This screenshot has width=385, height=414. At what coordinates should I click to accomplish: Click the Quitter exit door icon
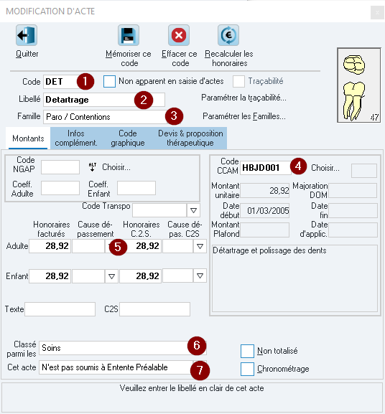(x=27, y=35)
